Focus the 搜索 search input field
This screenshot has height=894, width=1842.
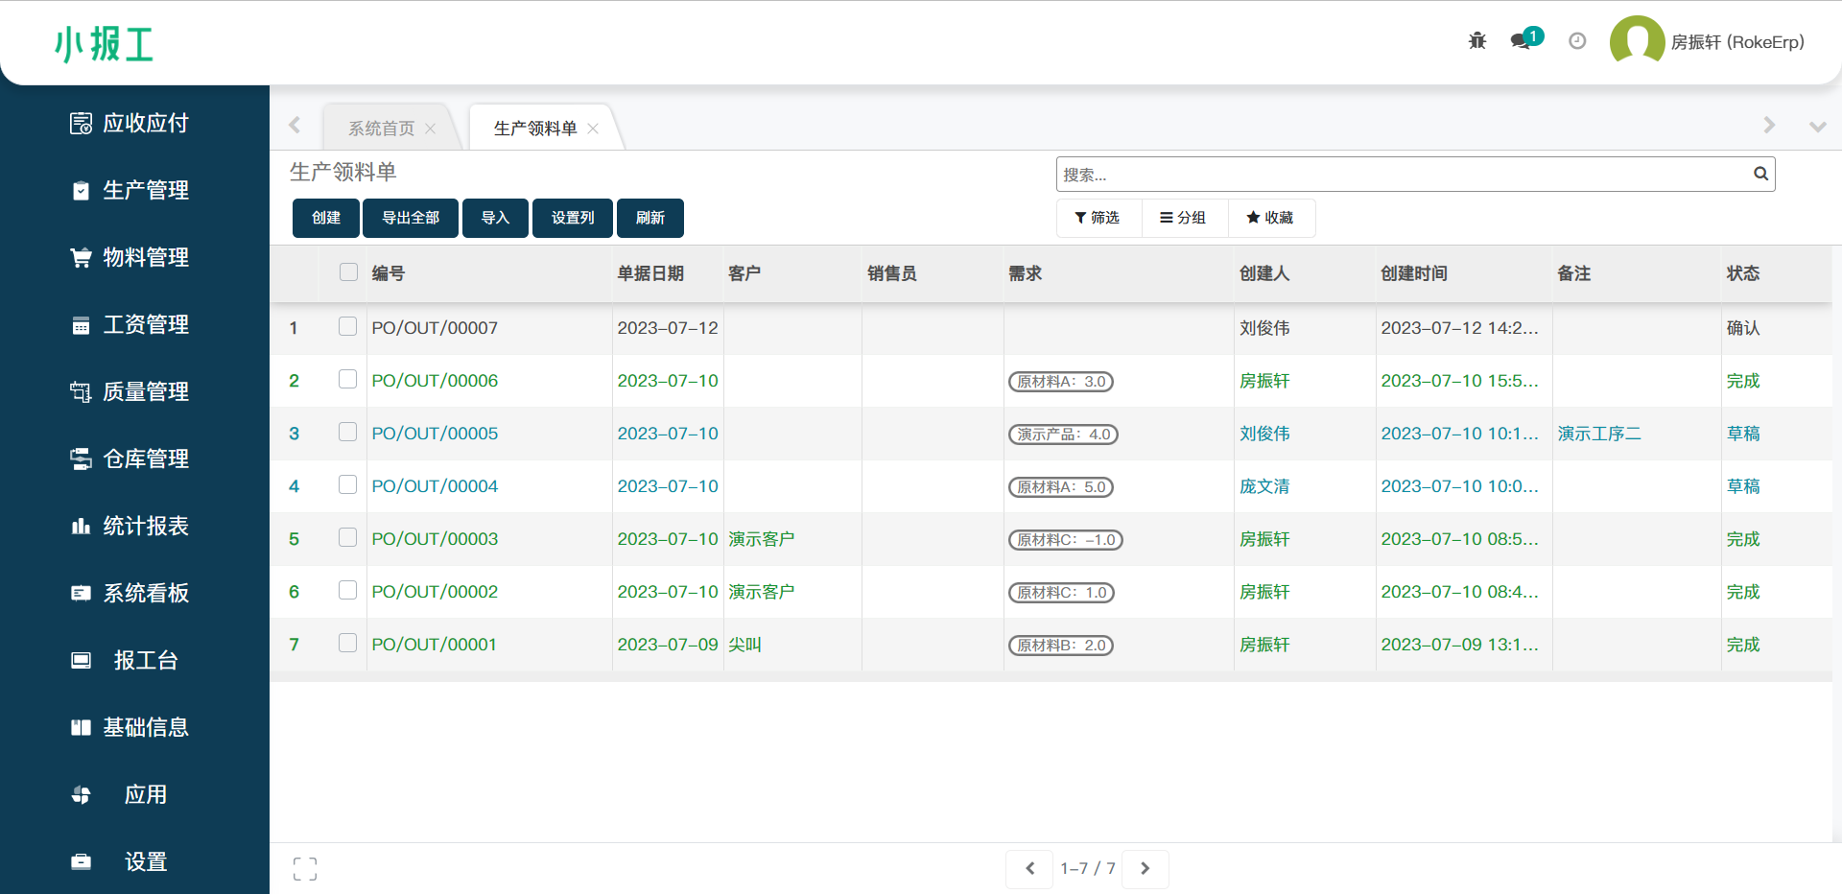coord(1401,175)
